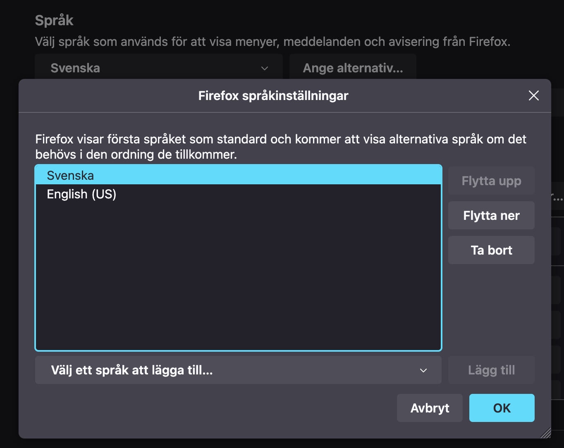This screenshot has width=564, height=448.
Task: Close the Firefox språkinställningar dialog
Action: point(534,95)
